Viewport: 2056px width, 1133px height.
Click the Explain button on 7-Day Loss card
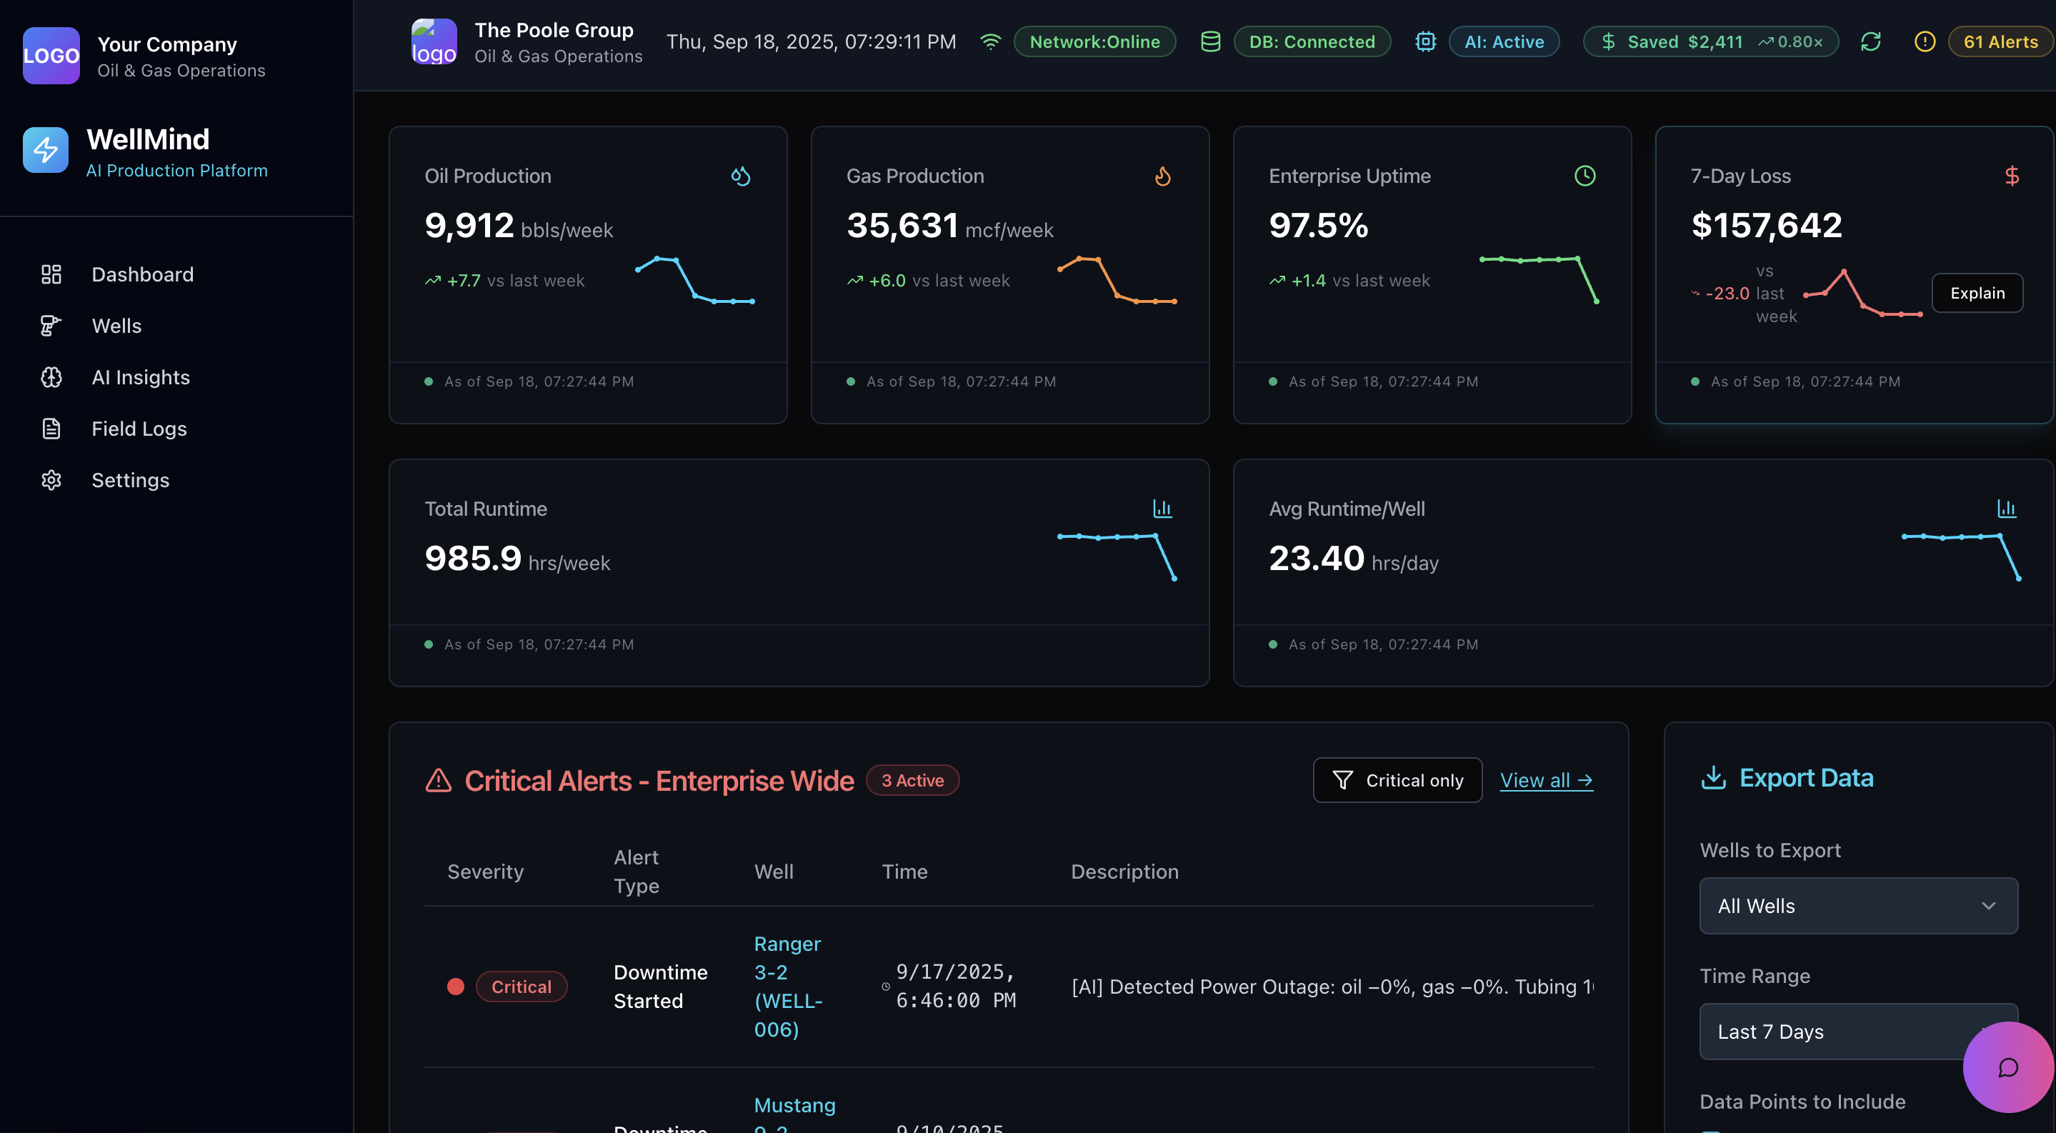click(x=1977, y=293)
